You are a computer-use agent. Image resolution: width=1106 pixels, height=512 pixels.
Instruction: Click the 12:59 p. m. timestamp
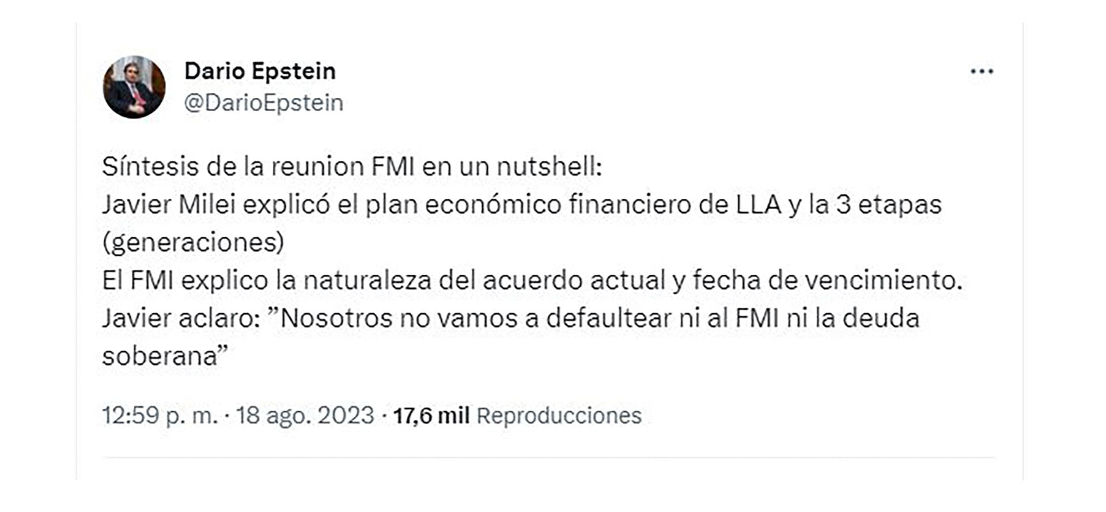tap(160, 415)
